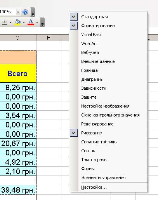Expand the zoom 100% dropdown arrow
Viewport: 158px width, 200px height.
pyautogui.click(x=18, y=12)
